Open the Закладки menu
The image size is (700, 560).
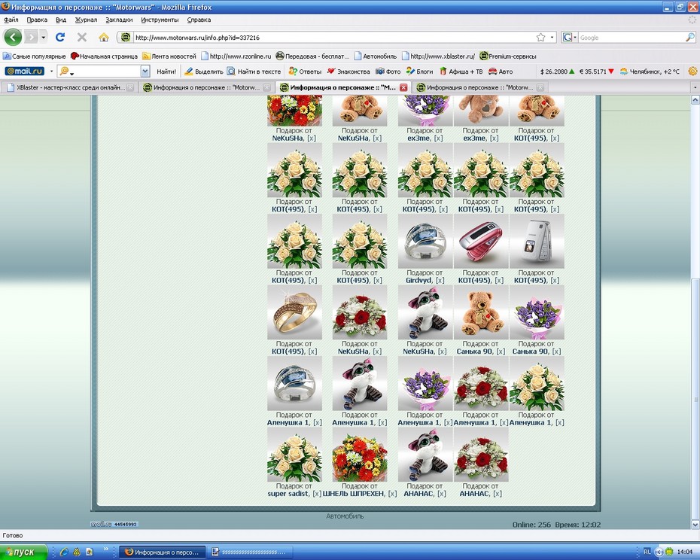[119, 20]
